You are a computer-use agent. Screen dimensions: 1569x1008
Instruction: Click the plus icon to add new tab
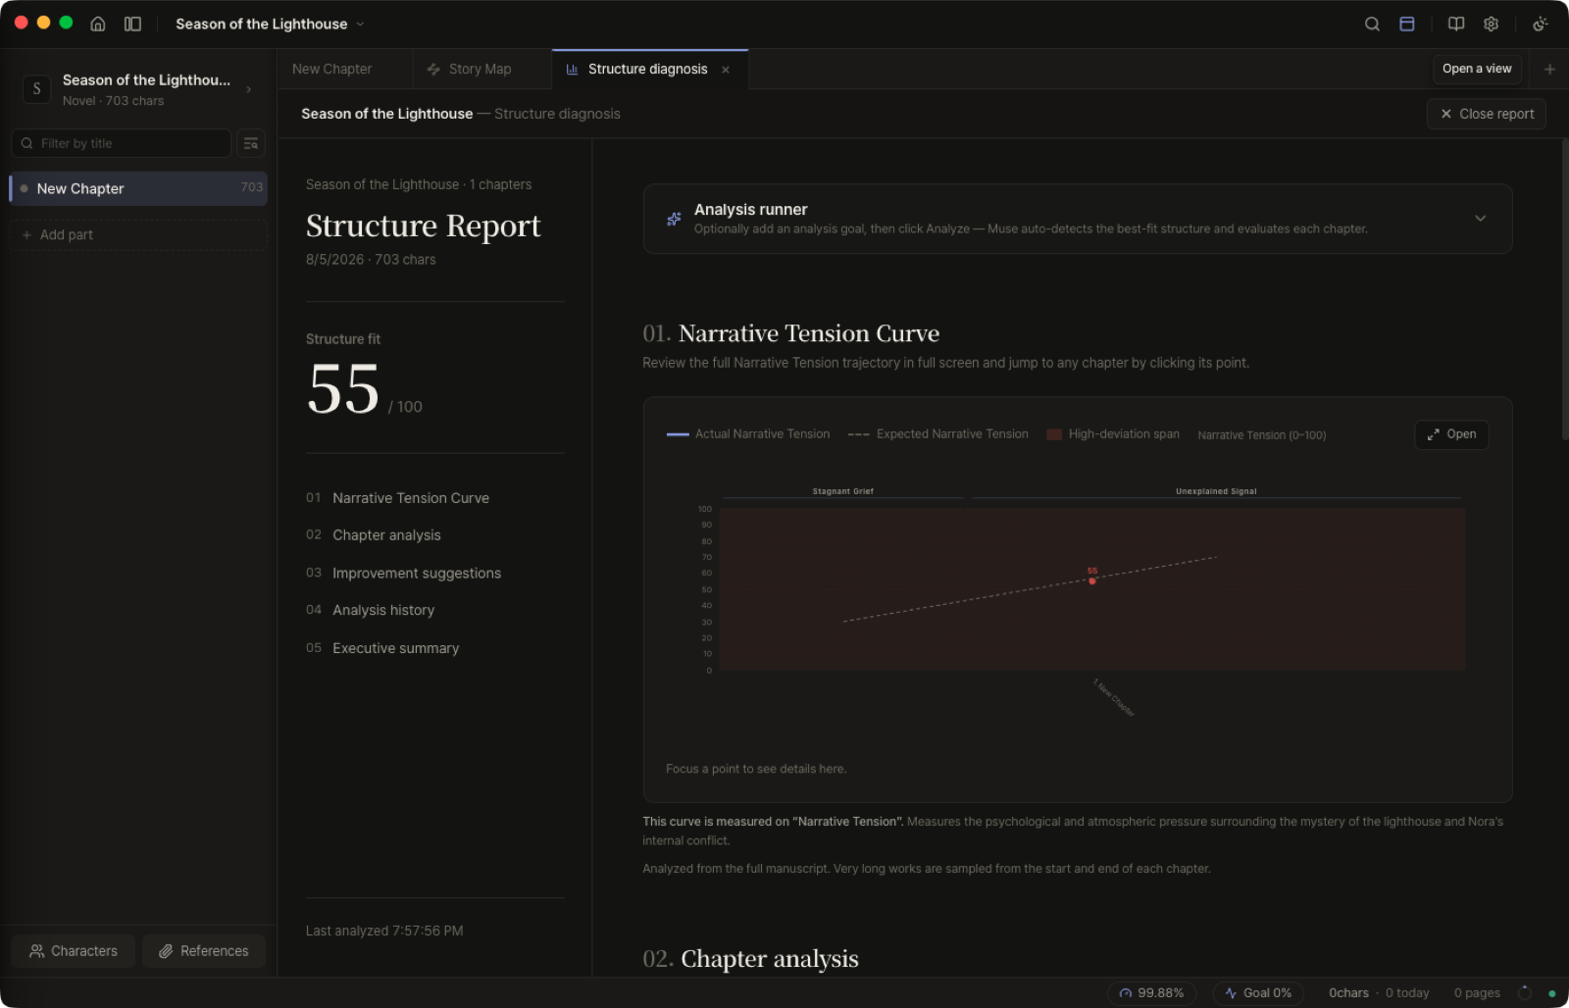coord(1549,69)
